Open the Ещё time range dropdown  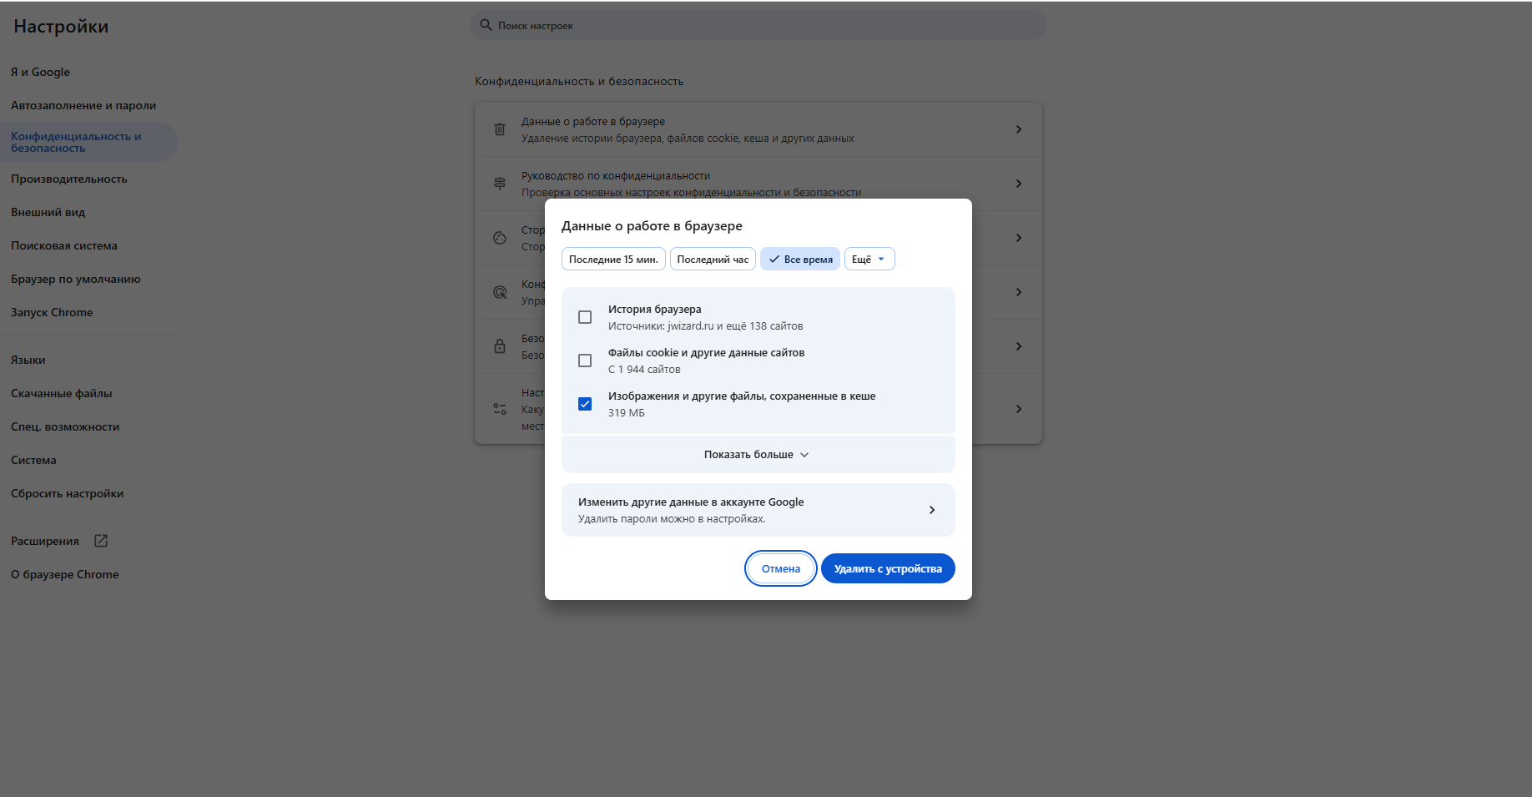pos(869,259)
